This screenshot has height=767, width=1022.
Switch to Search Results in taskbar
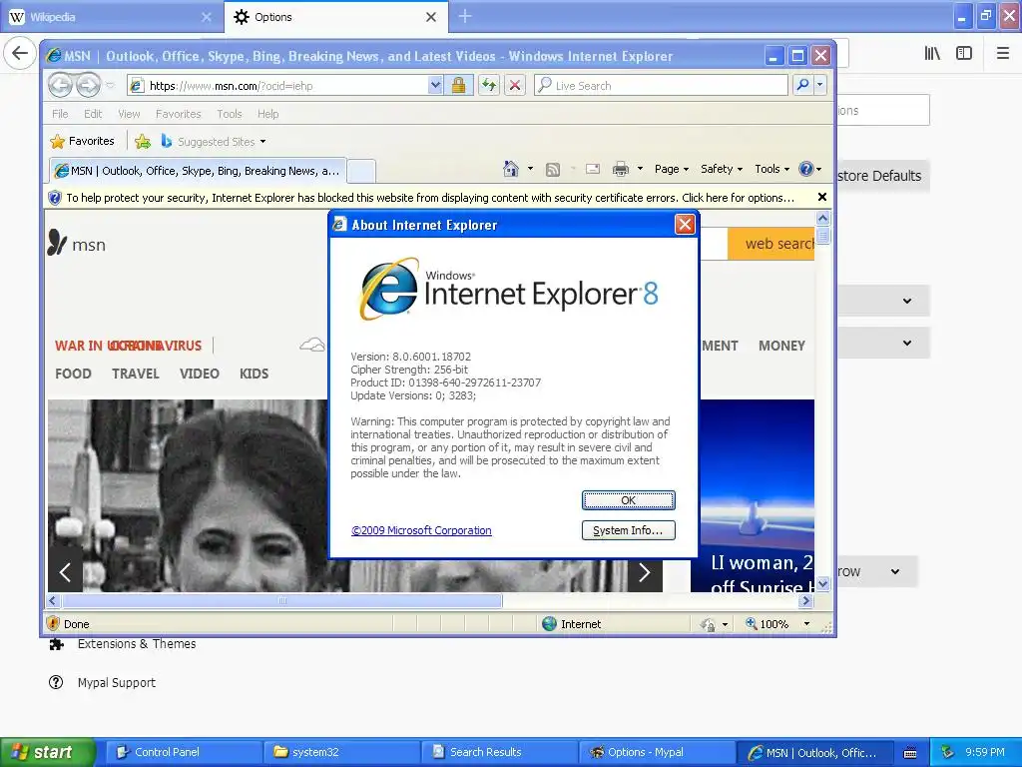[499, 752]
